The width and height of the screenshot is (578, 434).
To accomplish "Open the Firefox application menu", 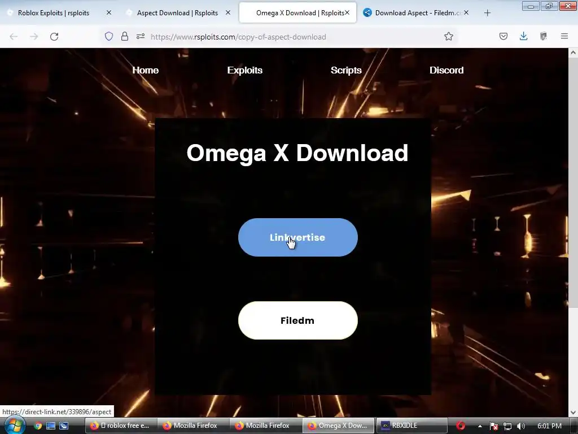I will 564,36.
